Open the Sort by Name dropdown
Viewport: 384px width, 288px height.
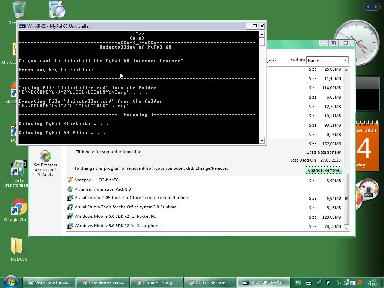[327, 60]
